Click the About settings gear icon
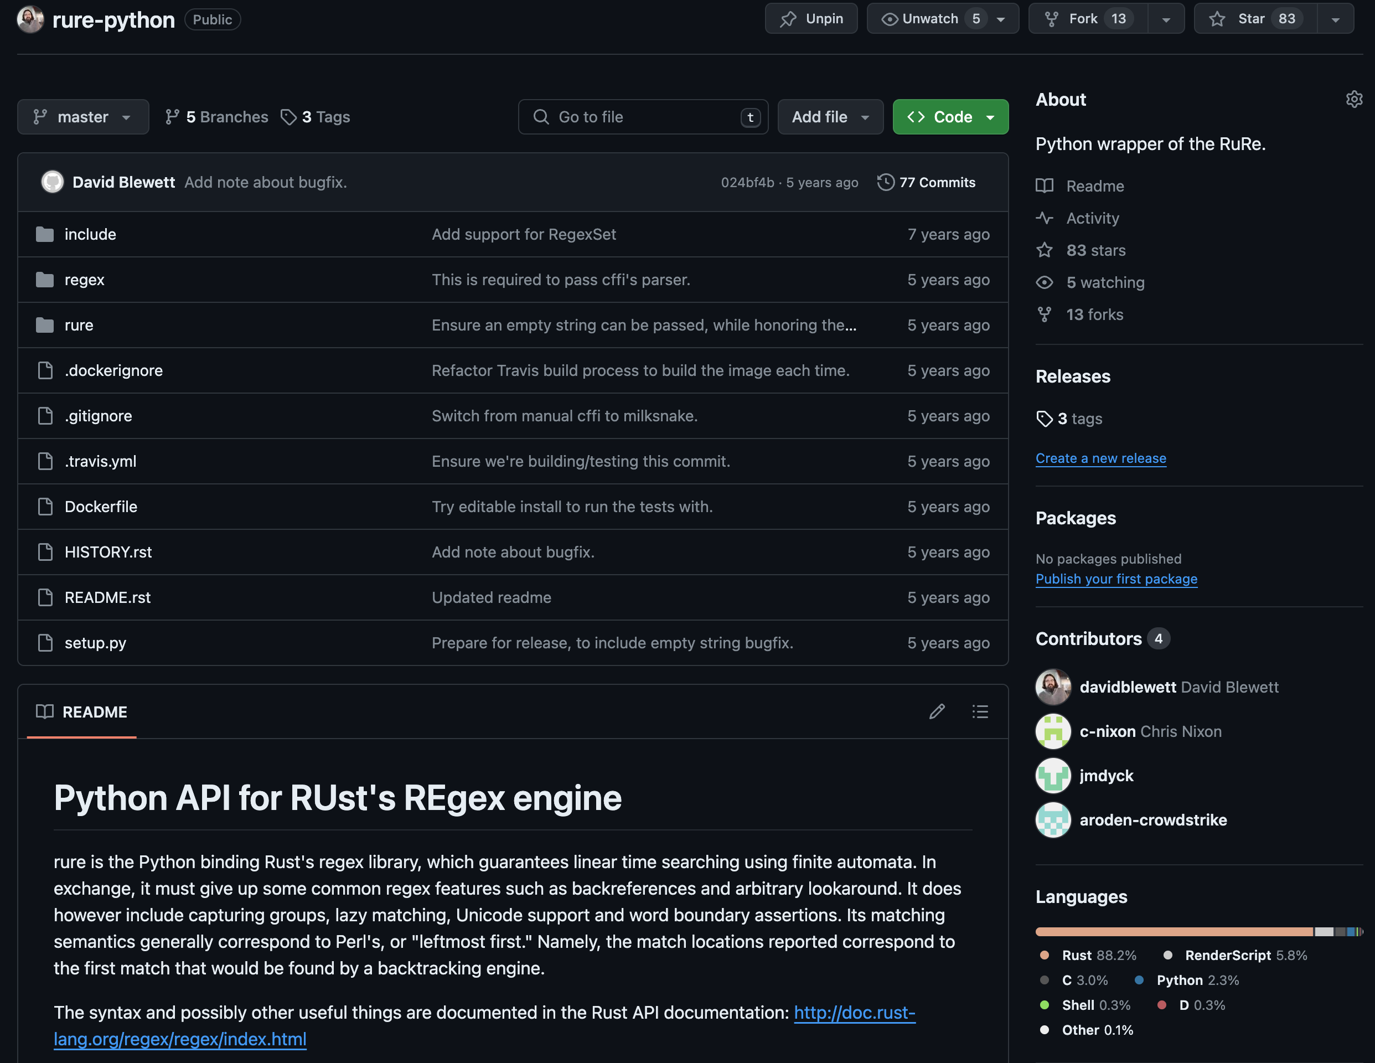The image size is (1375, 1063). 1353,100
